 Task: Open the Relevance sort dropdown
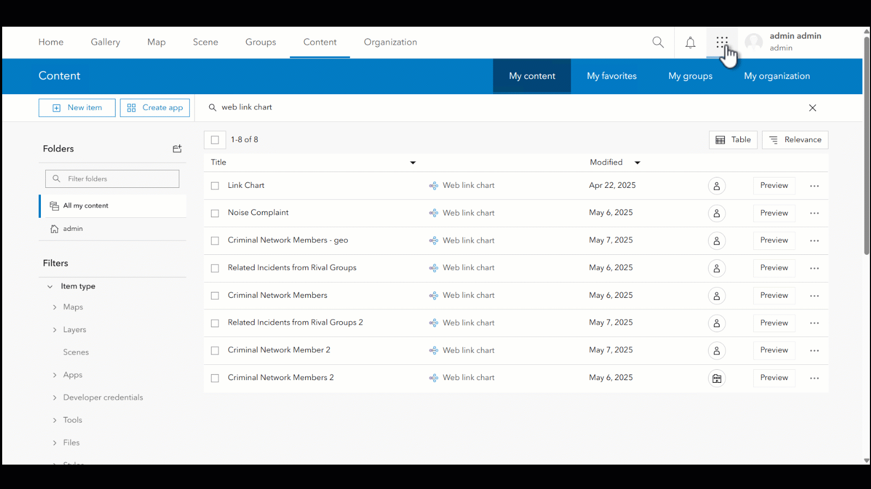pyautogui.click(x=795, y=140)
